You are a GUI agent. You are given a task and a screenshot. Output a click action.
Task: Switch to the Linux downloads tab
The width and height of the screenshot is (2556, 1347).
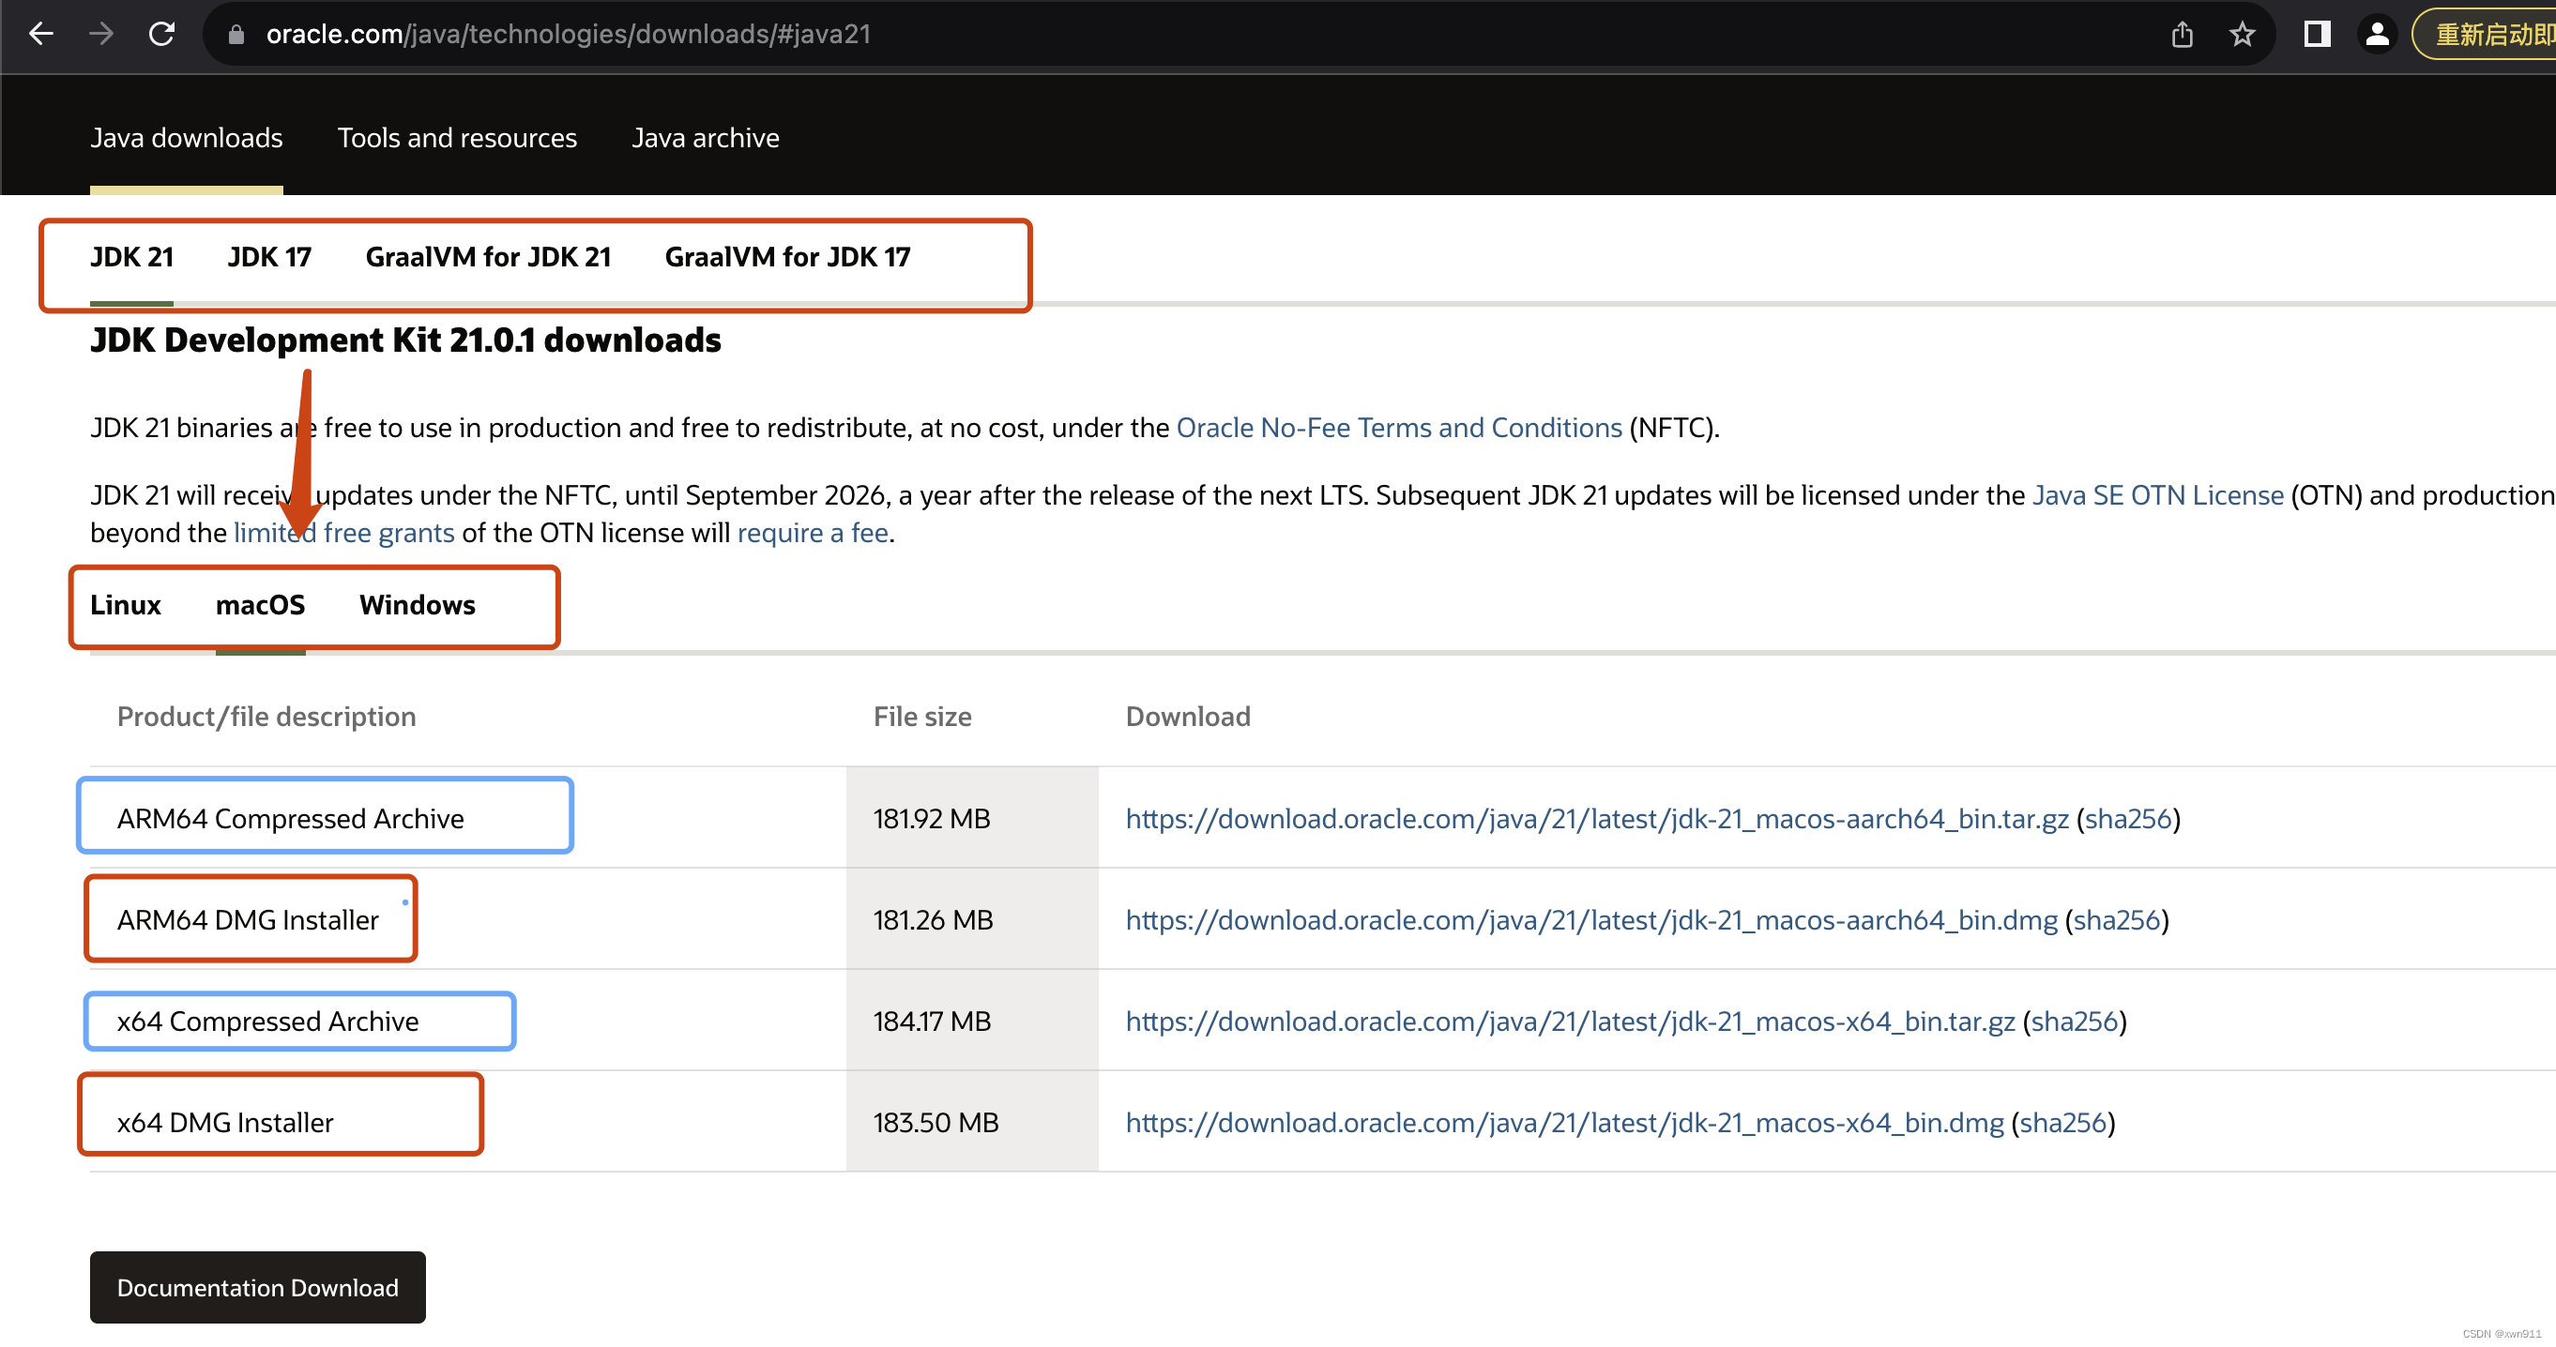click(125, 605)
